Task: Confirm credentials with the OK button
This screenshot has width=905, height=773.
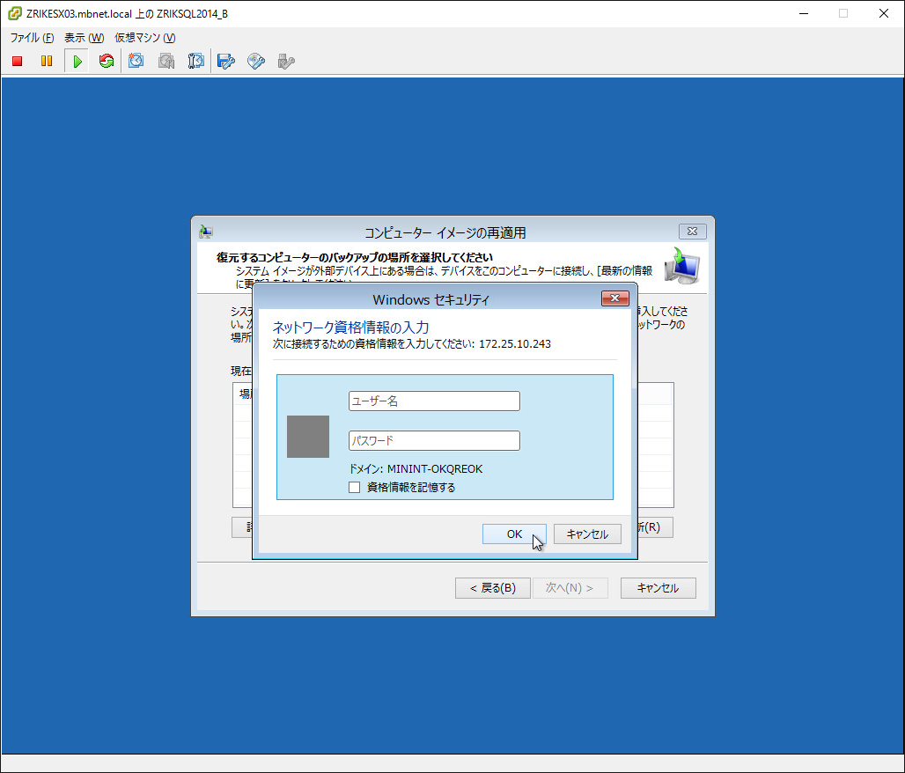Action: [514, 534]
